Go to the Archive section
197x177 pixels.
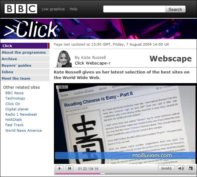(25, 59)
